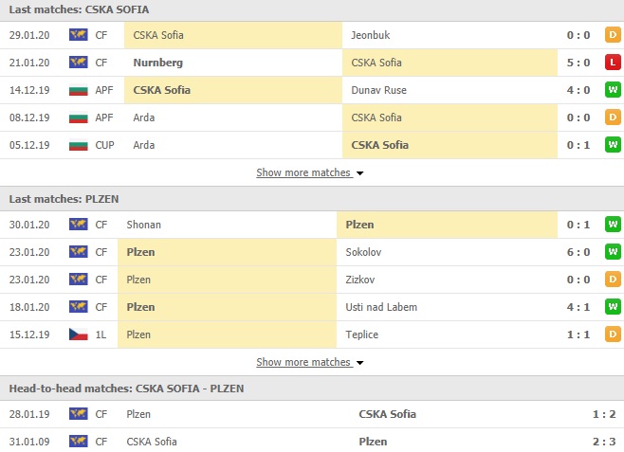Click the 4 : 0 score against Dunav Ruse
This screenshot has height=452, width=624.
pos(579,90)
